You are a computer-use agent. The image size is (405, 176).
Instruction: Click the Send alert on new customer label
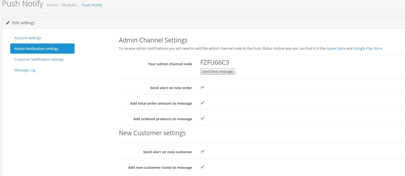168,152
